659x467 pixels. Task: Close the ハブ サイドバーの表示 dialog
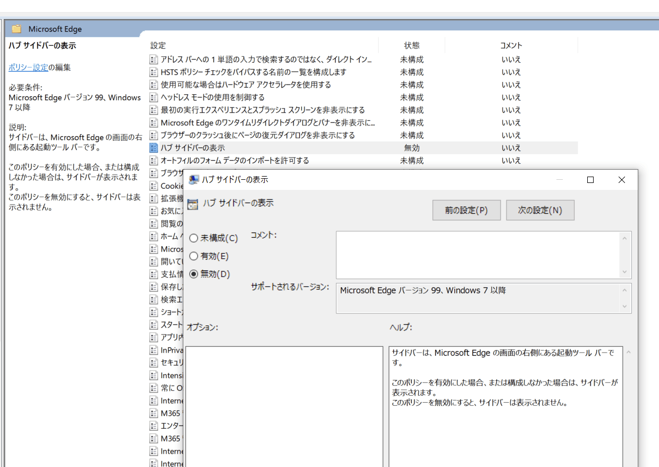tap(622, 180)
